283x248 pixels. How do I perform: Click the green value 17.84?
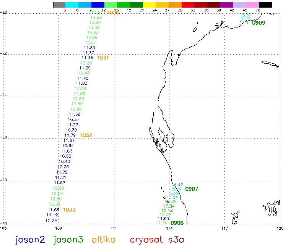click(169, 206)
